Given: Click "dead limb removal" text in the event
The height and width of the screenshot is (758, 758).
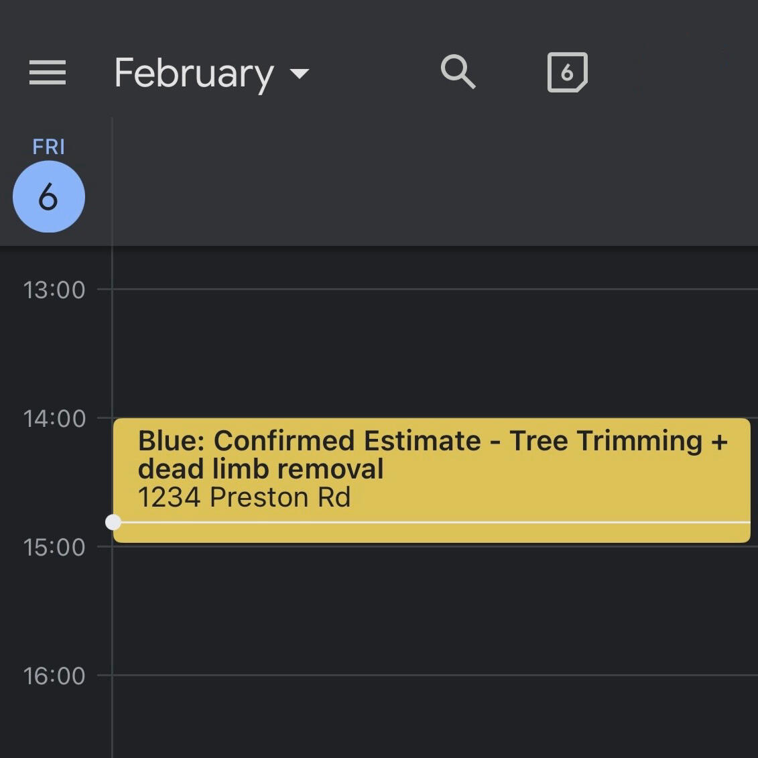Looking at the screenshot, I should (x=261, y=469).
